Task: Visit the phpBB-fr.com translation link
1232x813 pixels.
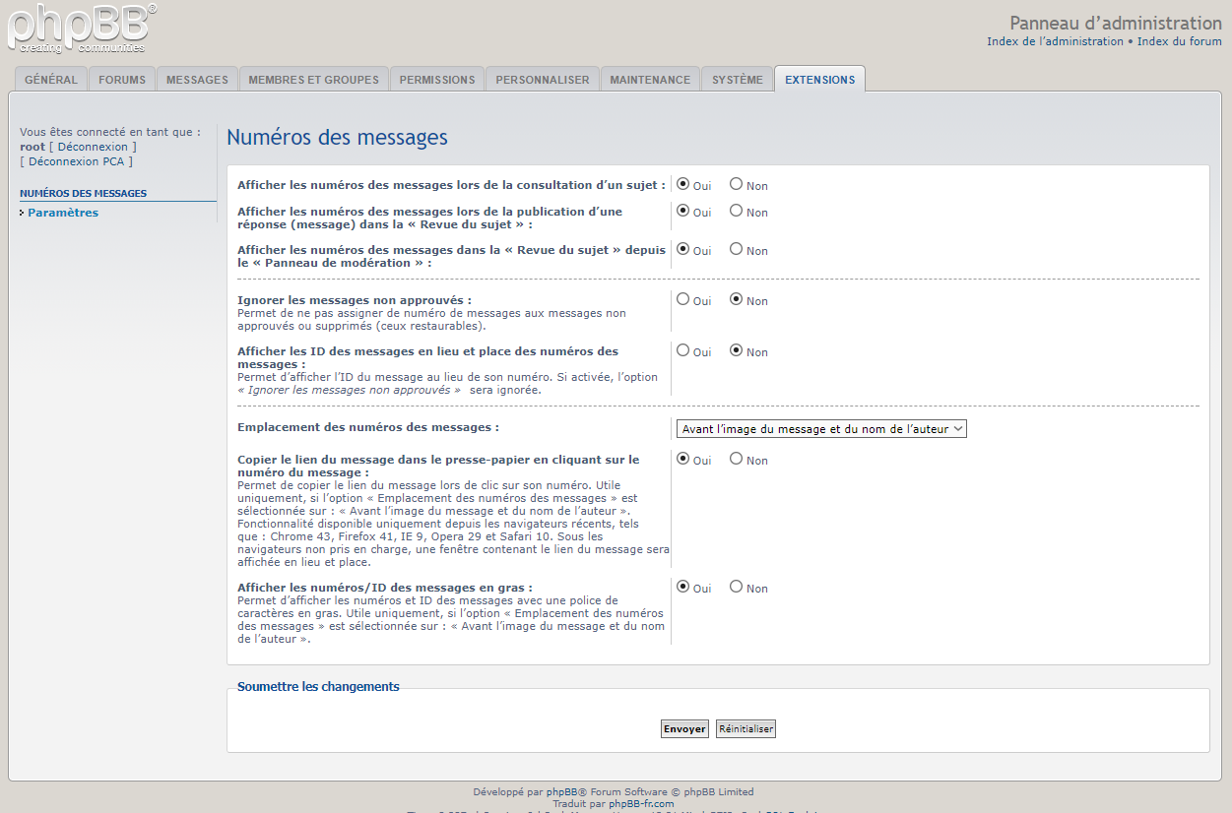Action: (x=641, y=804)
